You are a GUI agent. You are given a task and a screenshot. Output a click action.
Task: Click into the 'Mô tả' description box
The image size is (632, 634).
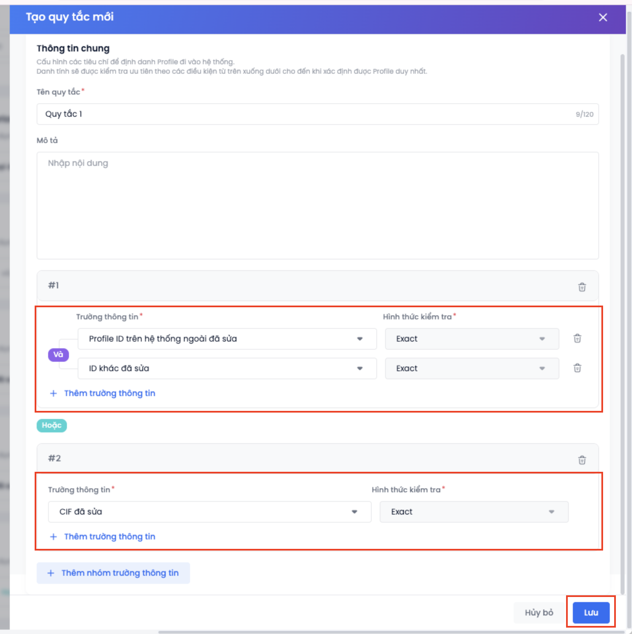pos(317,205)
